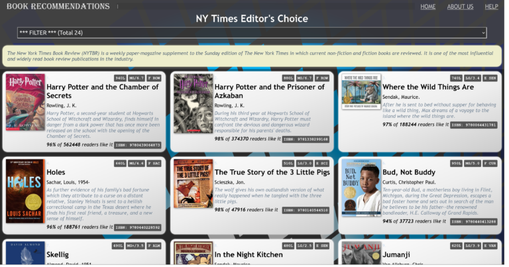Open The True Story of the 3 Little Pigs cover
The width and height of the screenshot is (509, 267).
click(193, 184)
